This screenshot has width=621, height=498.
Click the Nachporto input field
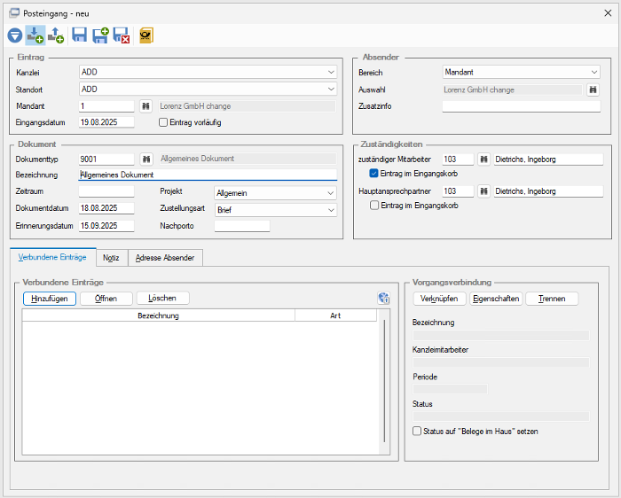click(x=242, y=226)
